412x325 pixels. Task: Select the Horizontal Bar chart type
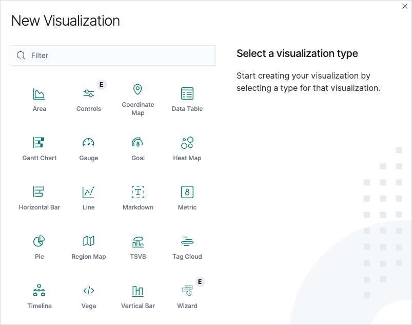click(x=40, y=198)
